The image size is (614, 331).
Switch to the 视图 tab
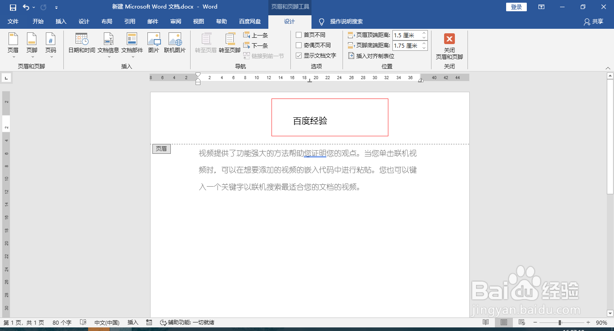pos(199,22)
